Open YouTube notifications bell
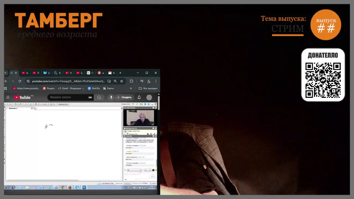The width and height of the screenshot is (354, 199). tap(139, 97)
